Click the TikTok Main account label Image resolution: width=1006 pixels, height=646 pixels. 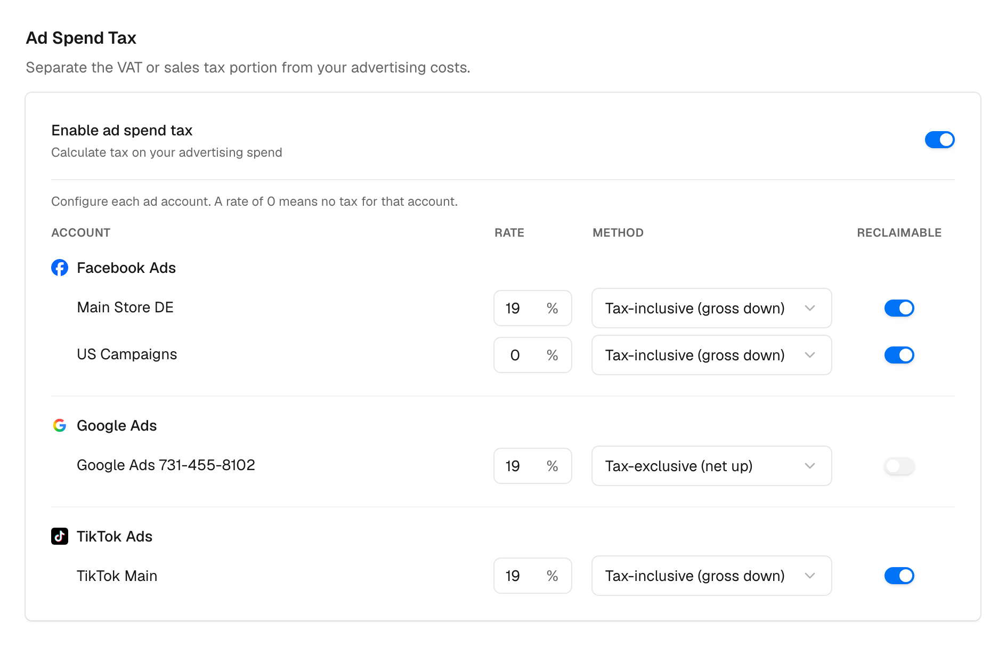pyautogui.click(x=117, y=576)
